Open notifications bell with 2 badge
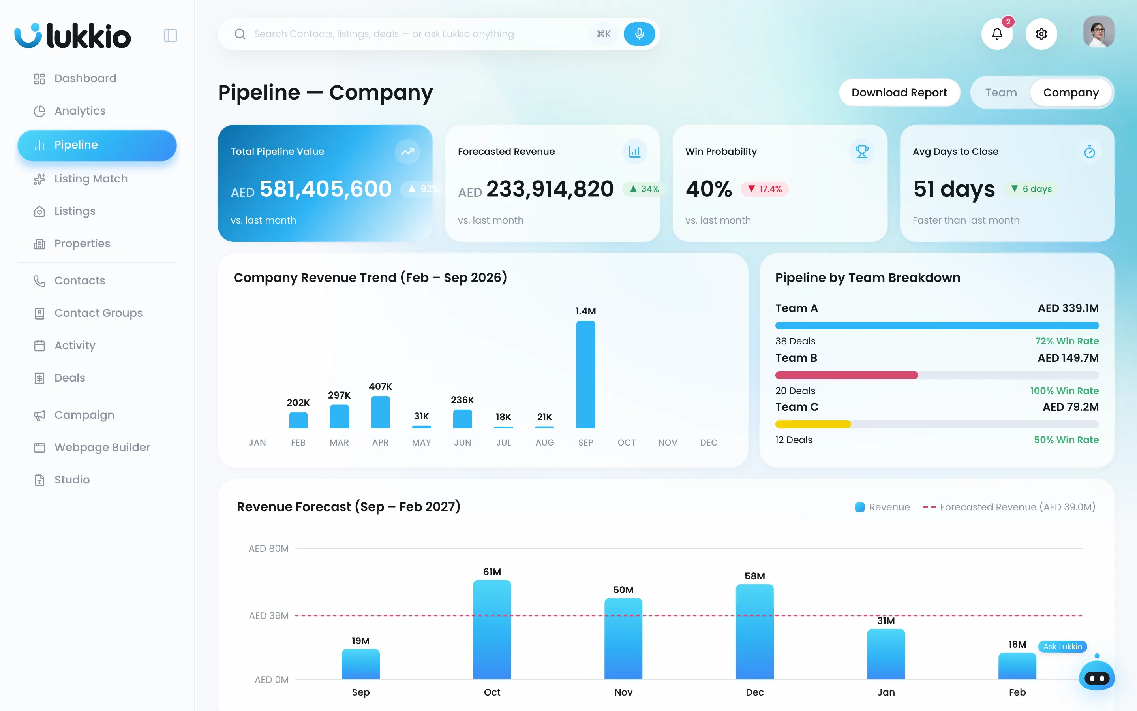Viewport: 1137px width, 711px height. click(997, 34)
